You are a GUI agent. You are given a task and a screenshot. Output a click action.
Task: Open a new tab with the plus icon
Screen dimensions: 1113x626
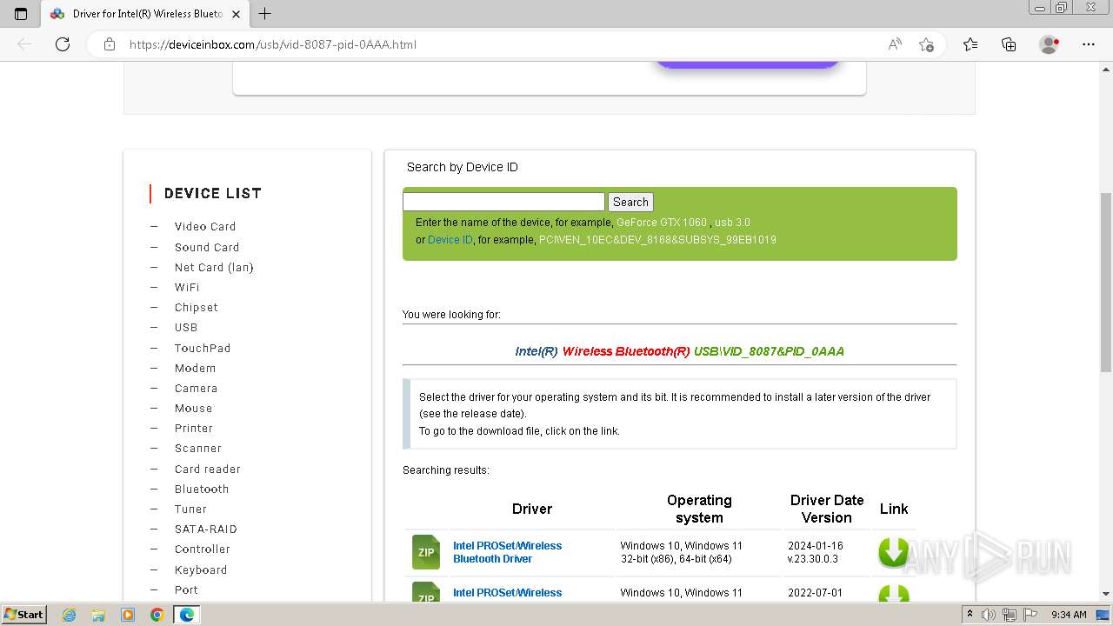tap(265, 14)
